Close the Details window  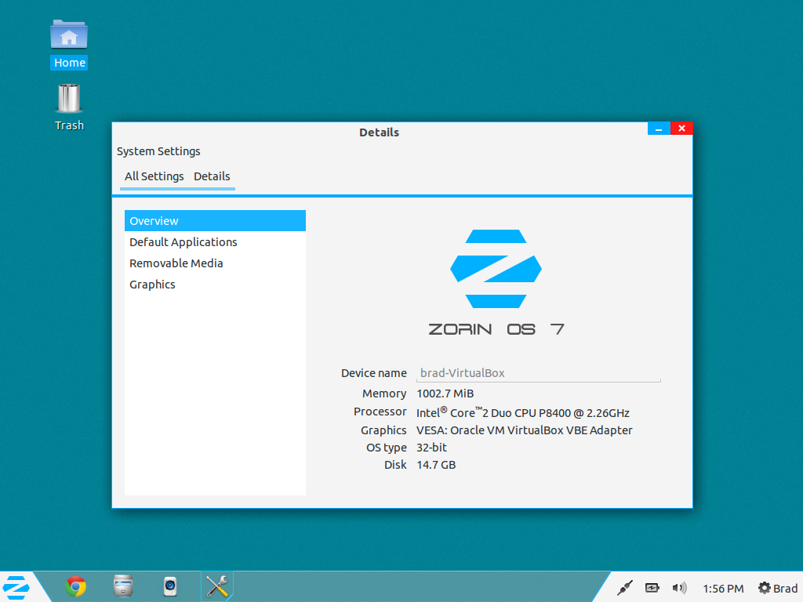click(x=681, y=129)
